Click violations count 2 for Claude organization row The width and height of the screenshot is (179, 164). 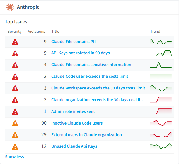[x=45, y=100]
